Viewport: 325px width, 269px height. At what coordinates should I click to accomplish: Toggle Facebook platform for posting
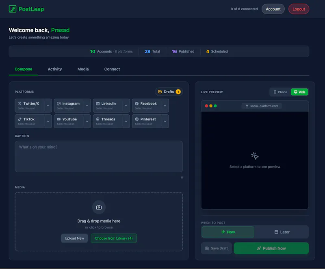pos(146,105)
